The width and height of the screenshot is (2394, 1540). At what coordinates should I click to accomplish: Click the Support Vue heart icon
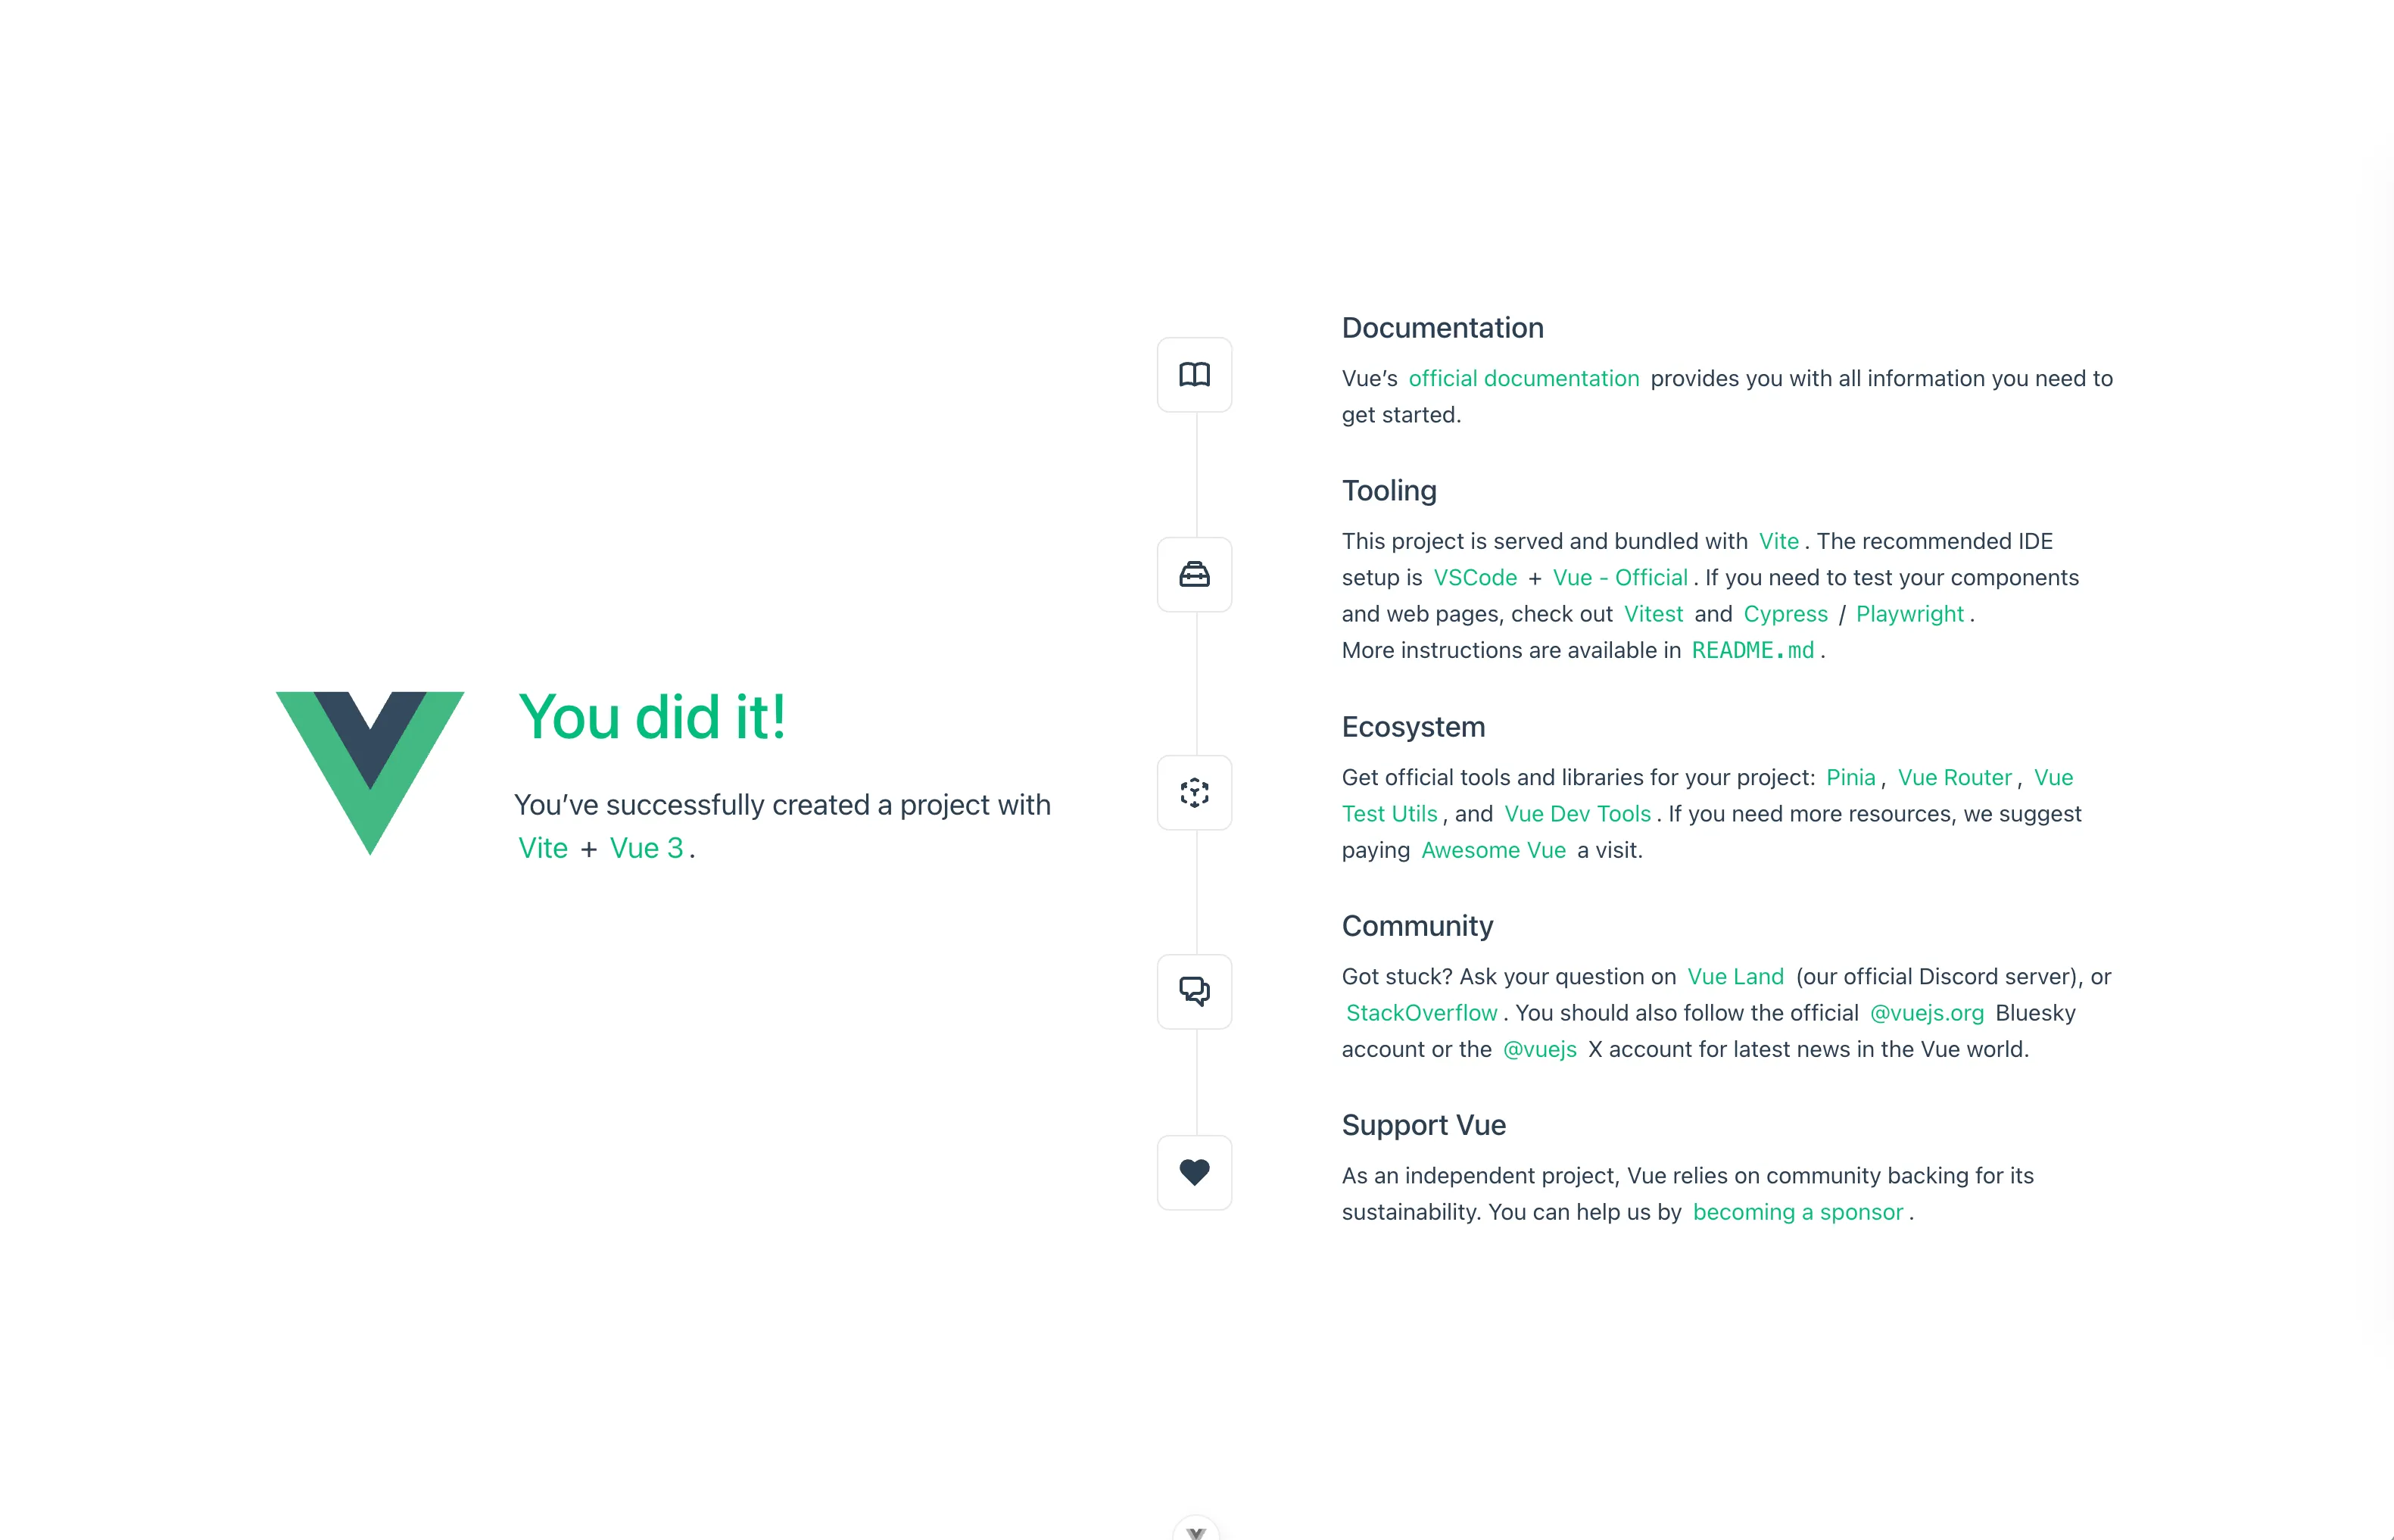(x=1194, y=1173)
